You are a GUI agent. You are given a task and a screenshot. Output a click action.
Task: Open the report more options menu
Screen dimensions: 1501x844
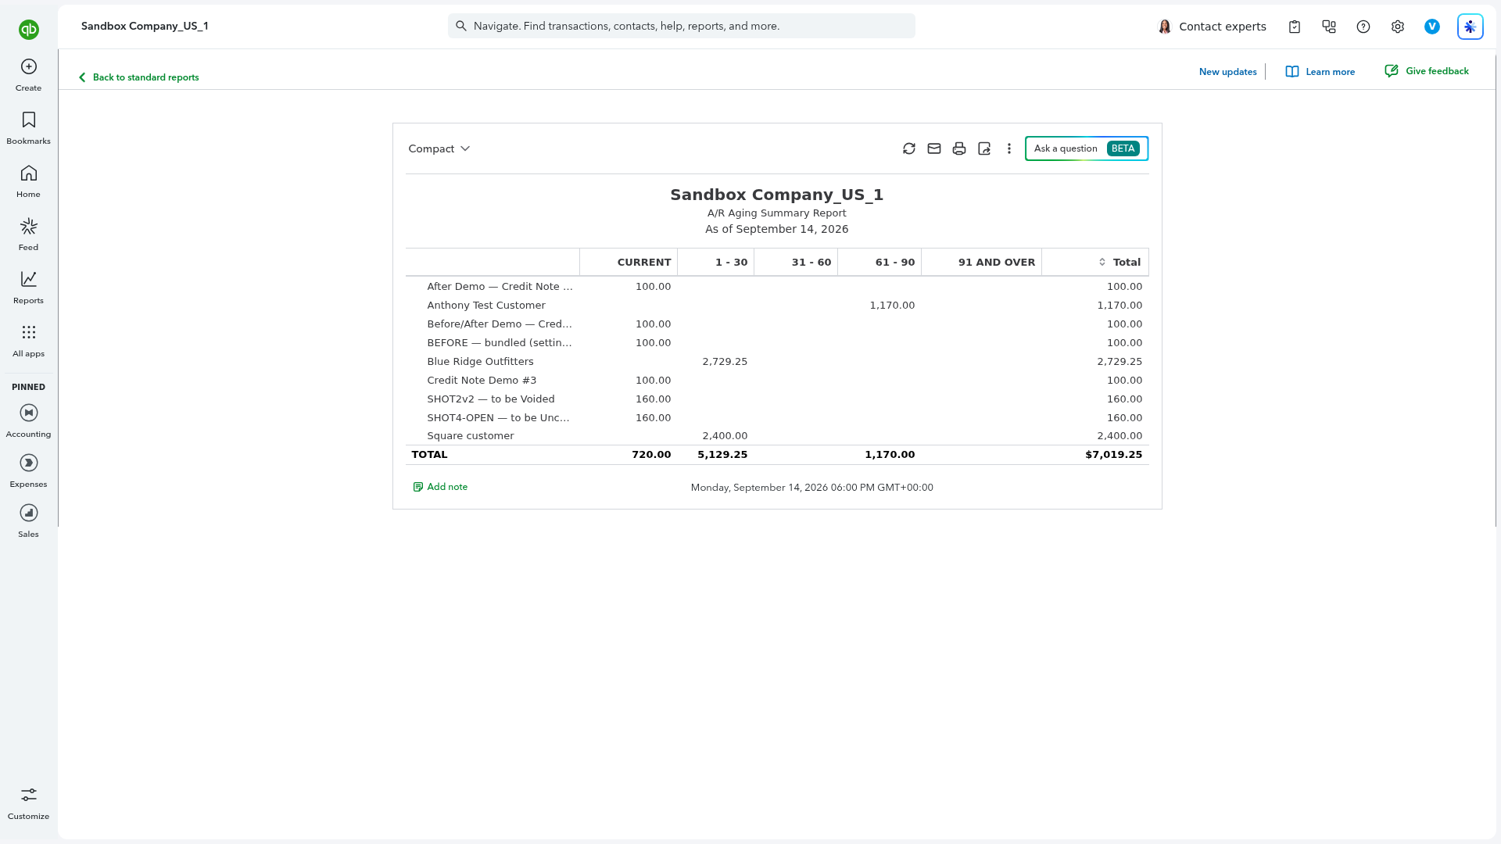[1009, 148]
